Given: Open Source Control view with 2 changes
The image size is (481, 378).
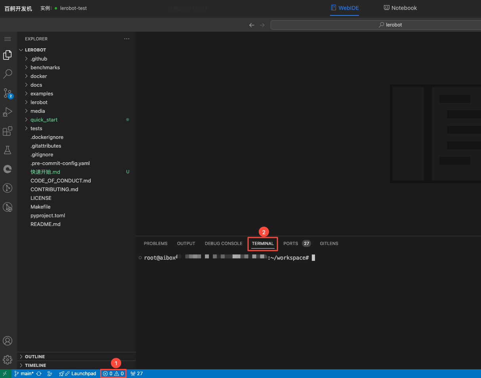Looking at the screenshot, I should (8, 93).
